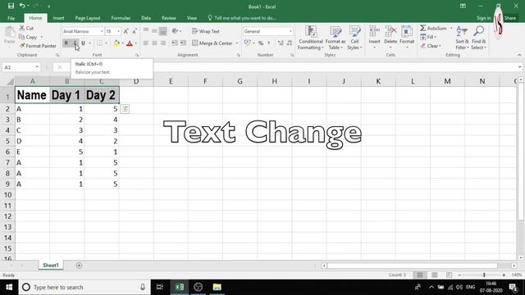The height and width of the screenshot is (295, 525).
Task: Open the font color dropdown arrow
Action: tap(136, 43)
